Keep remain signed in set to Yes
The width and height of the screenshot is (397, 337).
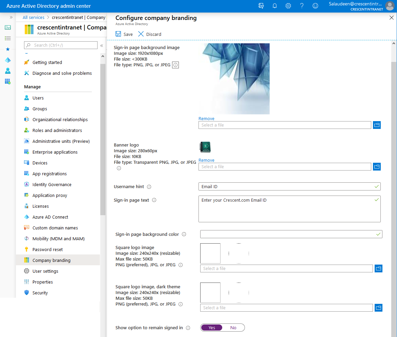(212, 328)
